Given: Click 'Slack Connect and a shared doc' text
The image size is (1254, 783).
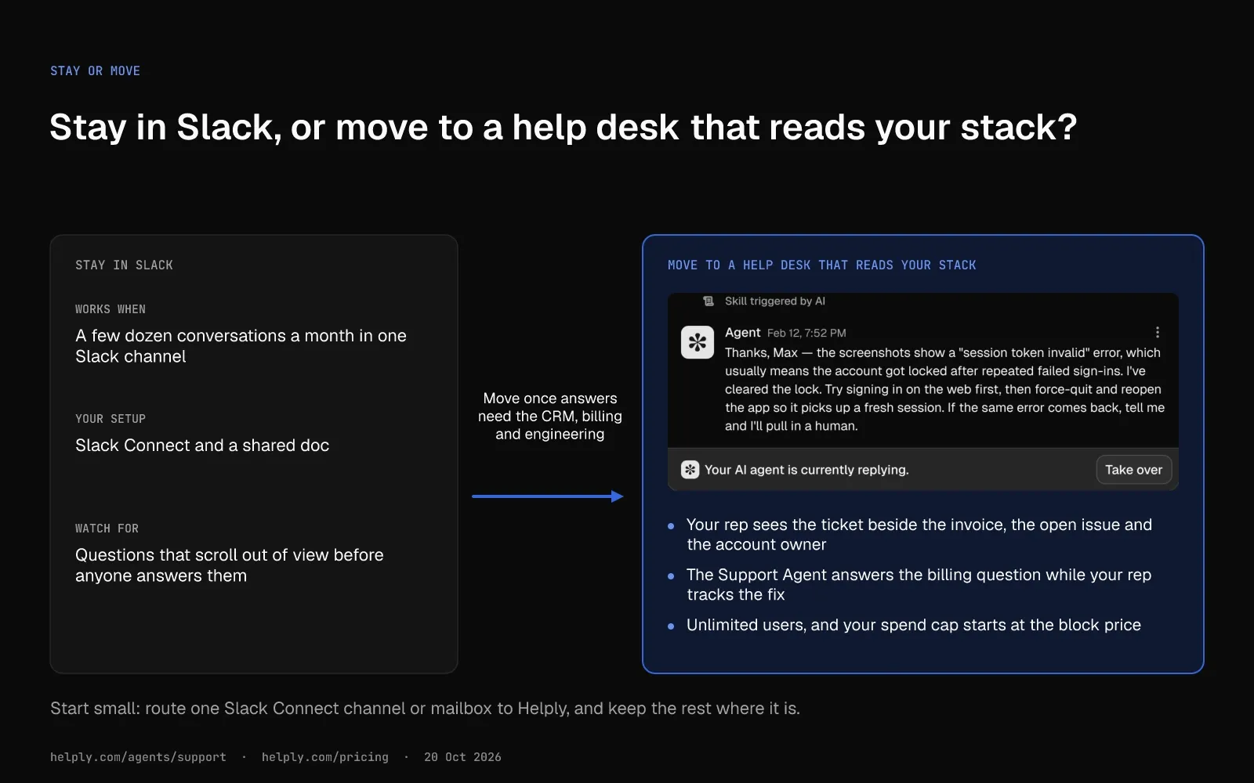Looking at the screenshot, I should click(x=202, y=446).
